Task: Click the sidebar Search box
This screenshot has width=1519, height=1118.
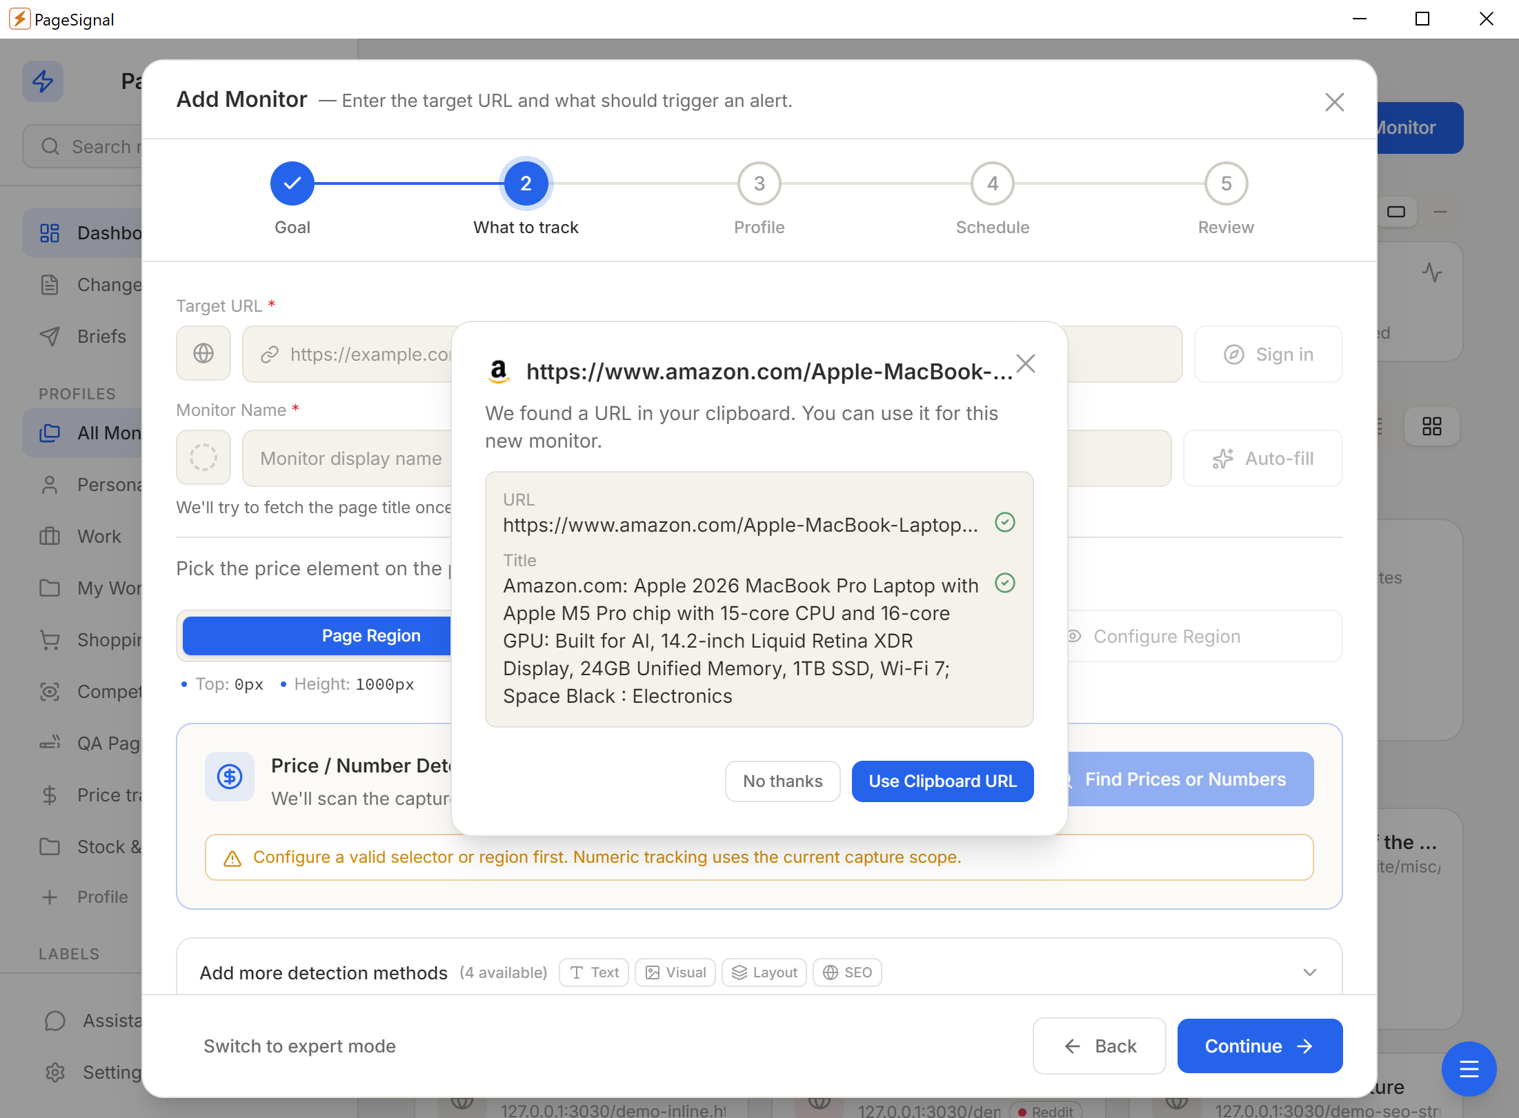Action: [x=83, y=146]
